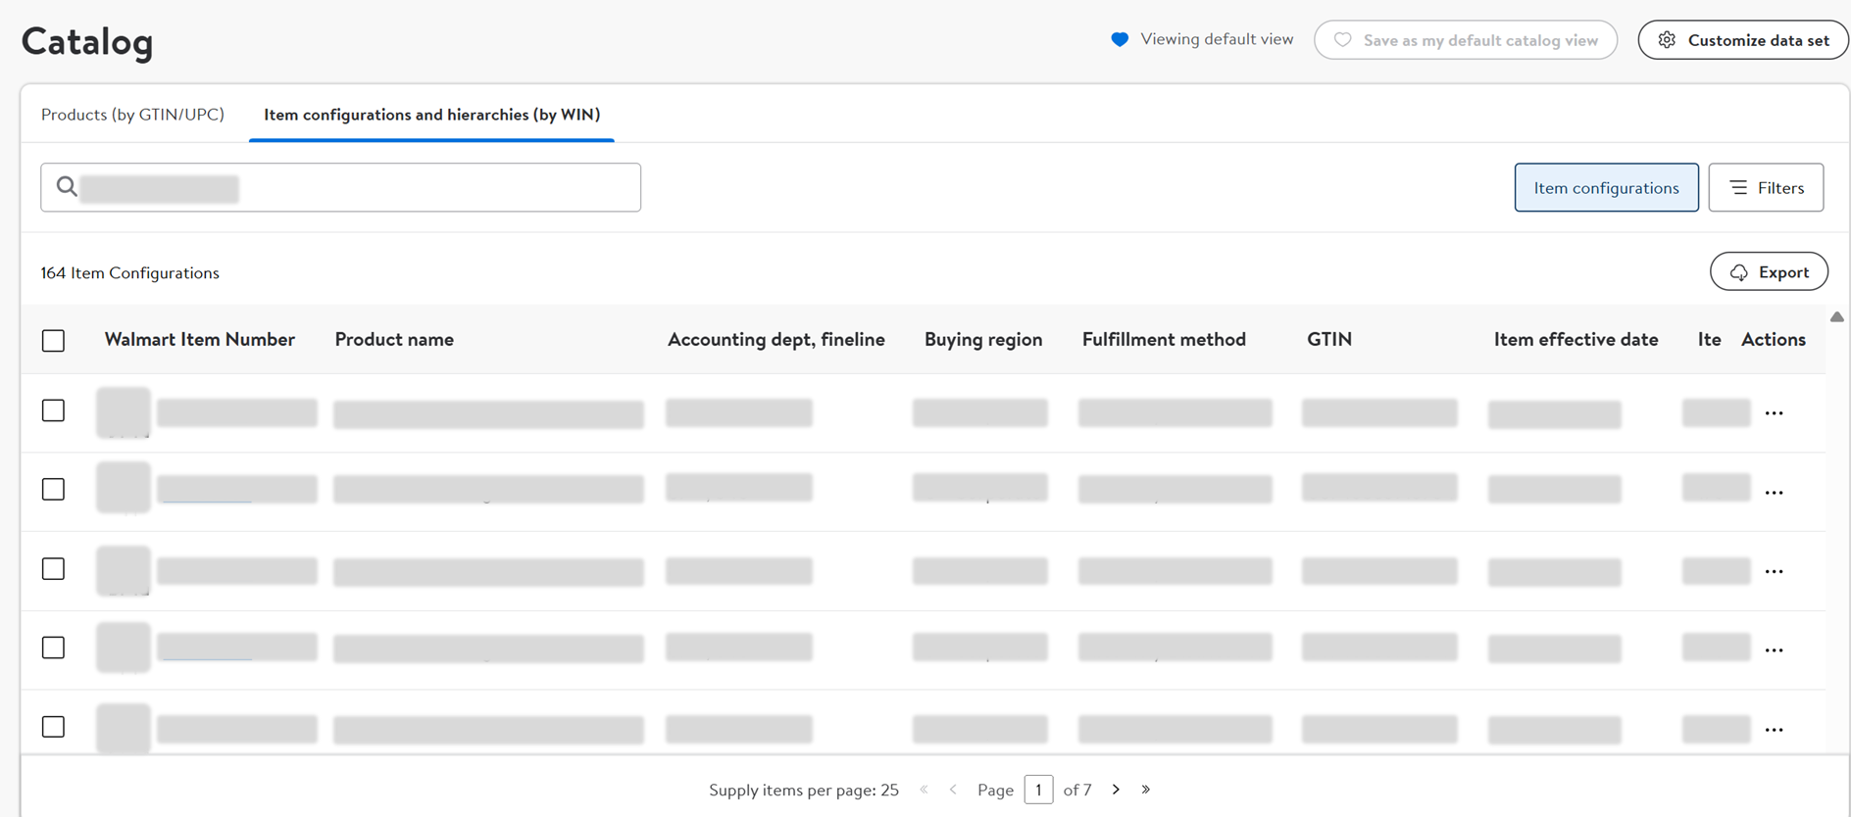The width and height of the screenshot is (1851, 817).
Task: Click the gear icon in Customize data set
Action: pyautogui.click(x=1667, y=40)
